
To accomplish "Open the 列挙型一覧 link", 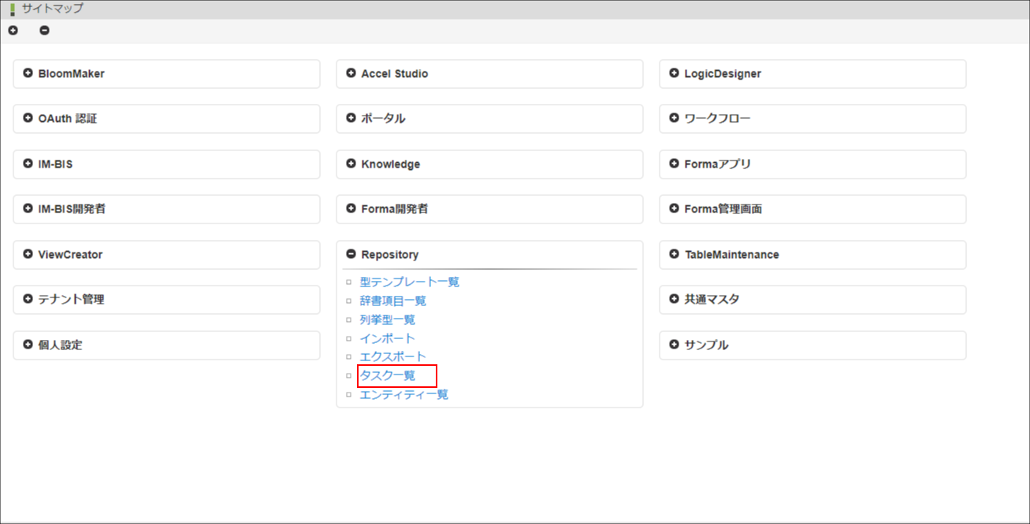I will pos(387,319).
